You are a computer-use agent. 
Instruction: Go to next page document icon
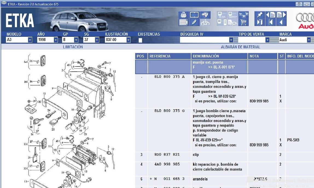pyautogui.click(x=281, y=15)
